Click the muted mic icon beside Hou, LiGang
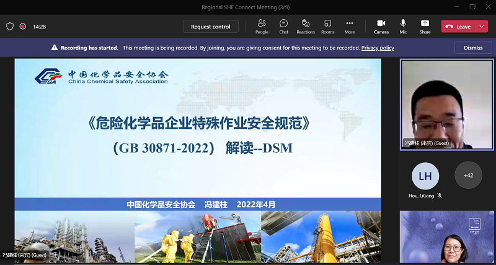This screenshot has height=265, width=496. pos(440,196)
